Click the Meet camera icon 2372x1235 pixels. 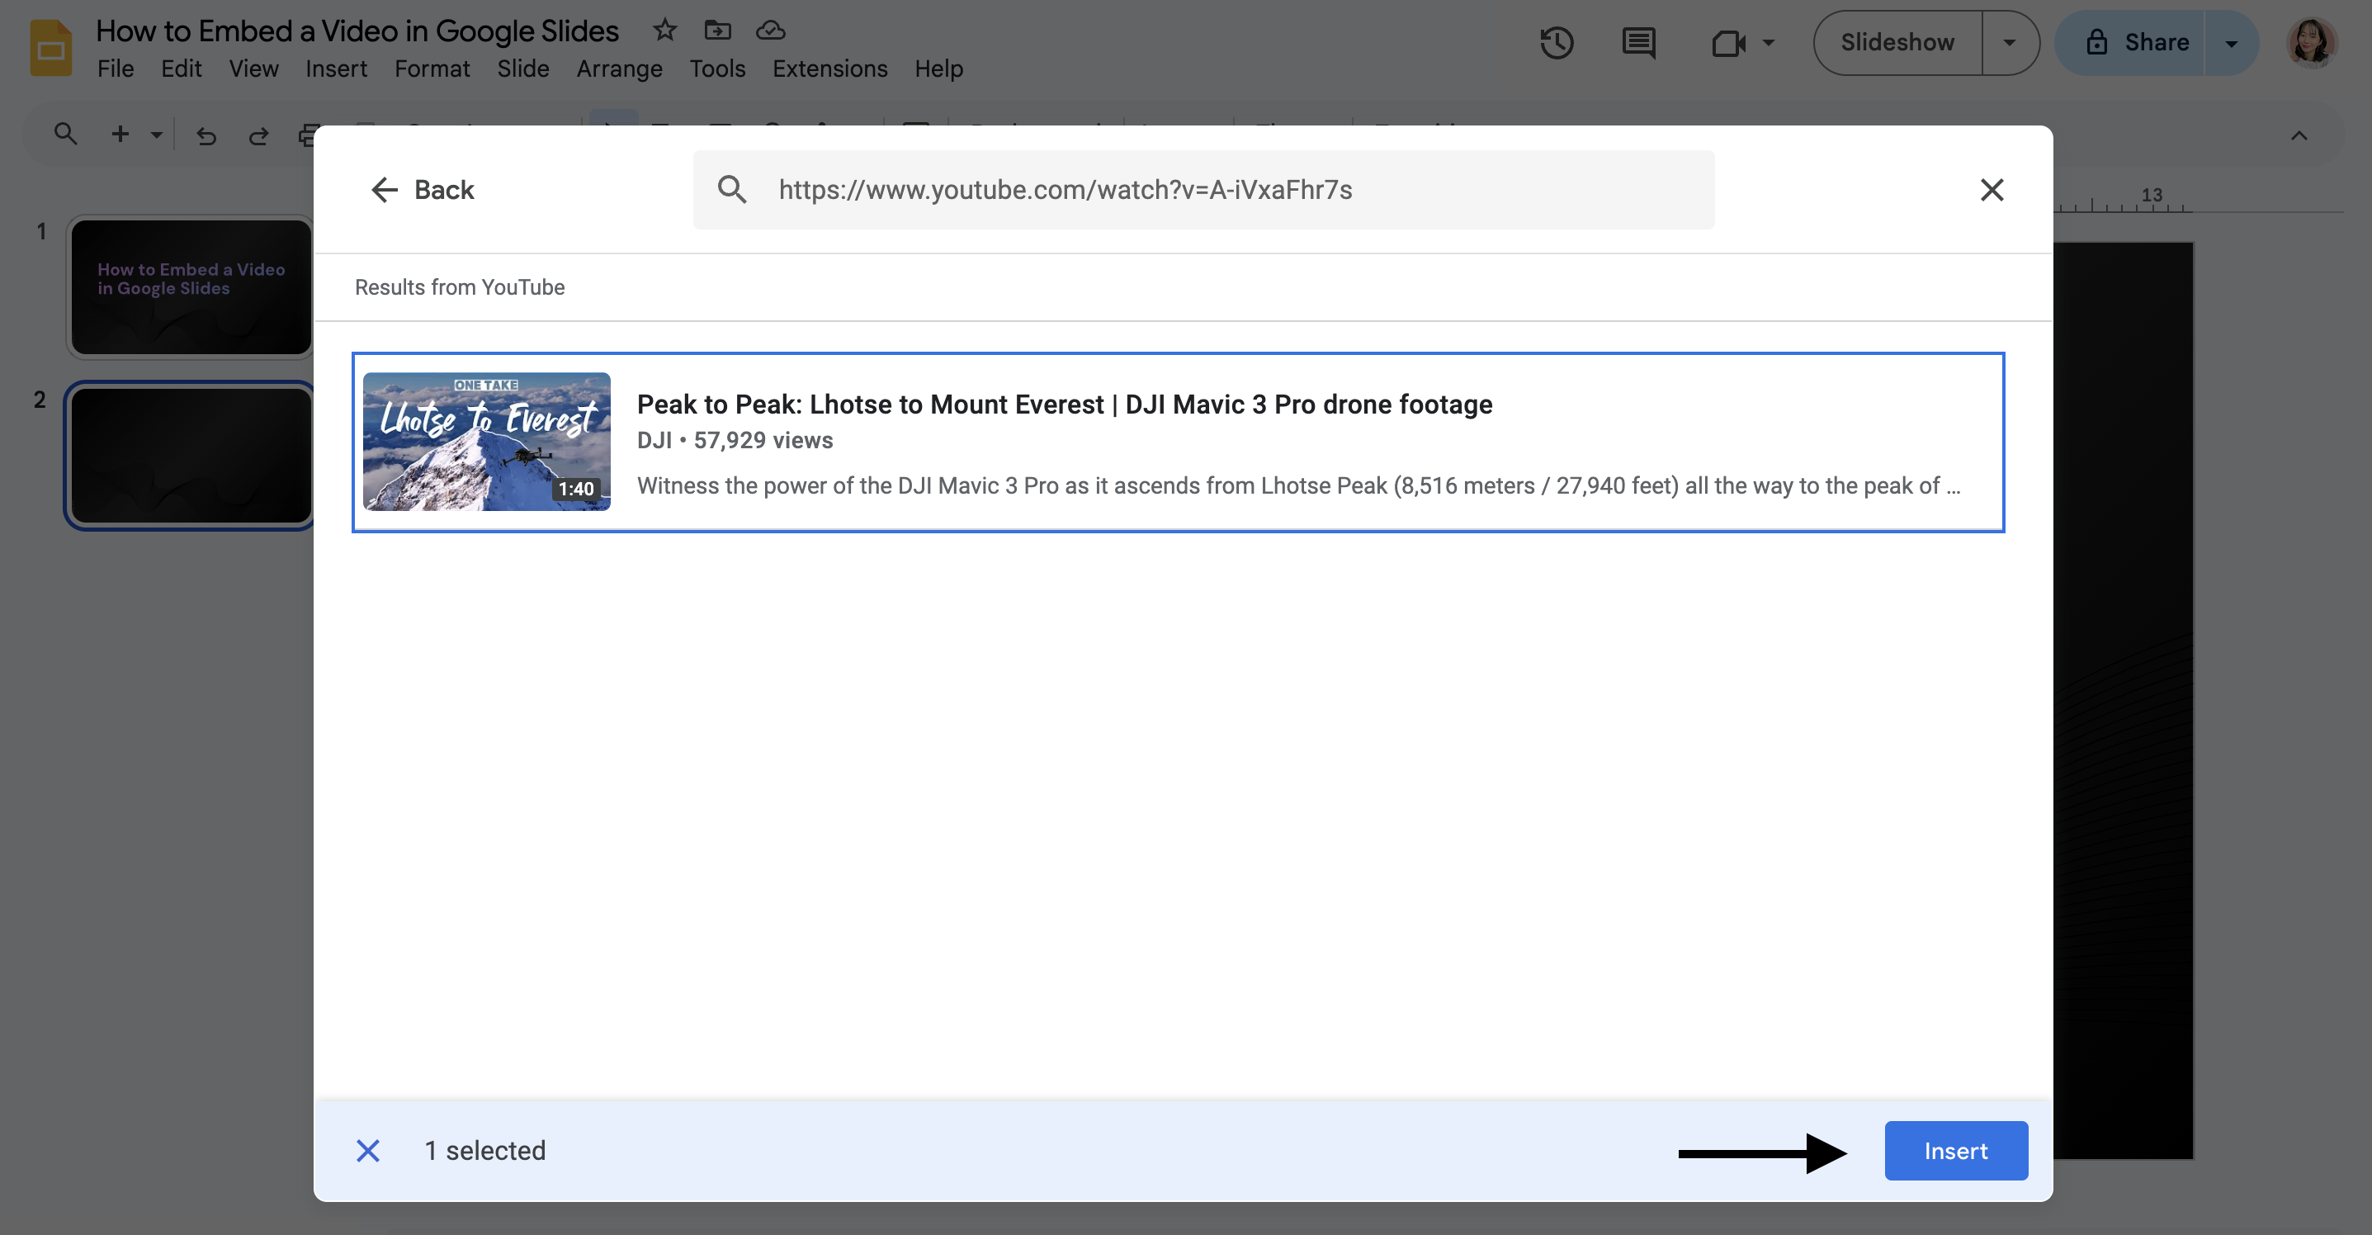coord(1728,42)
